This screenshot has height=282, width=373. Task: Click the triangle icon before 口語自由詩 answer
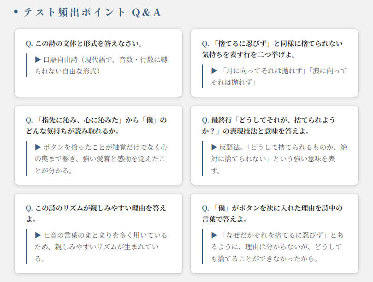pos(38,59)
